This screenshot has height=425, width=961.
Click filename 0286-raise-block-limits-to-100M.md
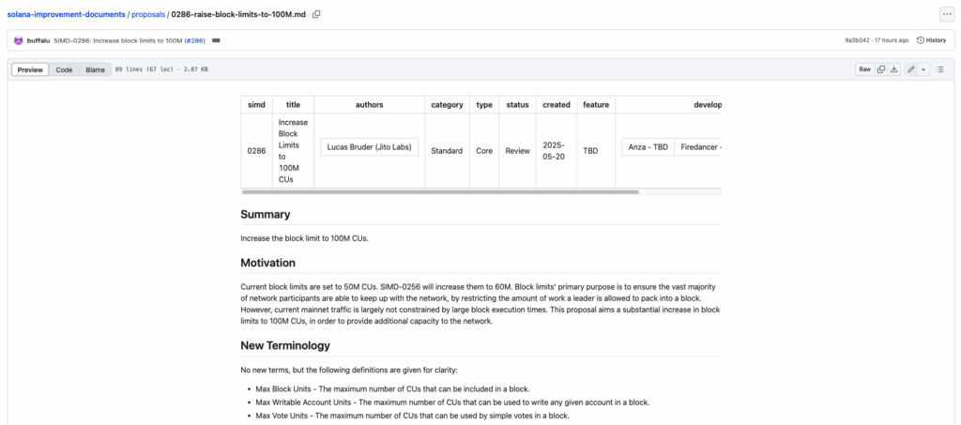(239, 14)
